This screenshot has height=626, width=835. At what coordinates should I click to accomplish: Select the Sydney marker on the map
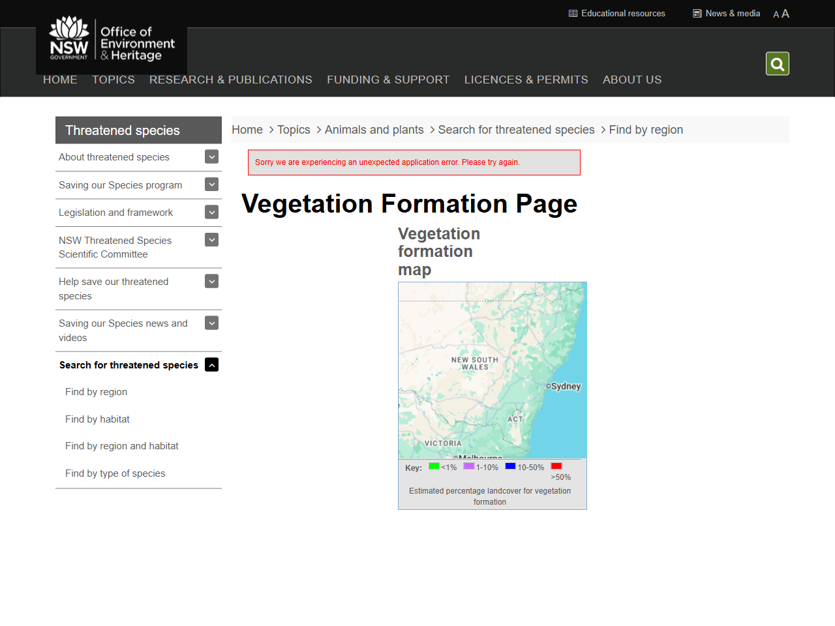547,386
